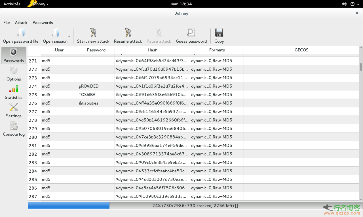Click the volume icon in system tray
The width and height of the screenshot is (363, 217).
pos(344,4)
